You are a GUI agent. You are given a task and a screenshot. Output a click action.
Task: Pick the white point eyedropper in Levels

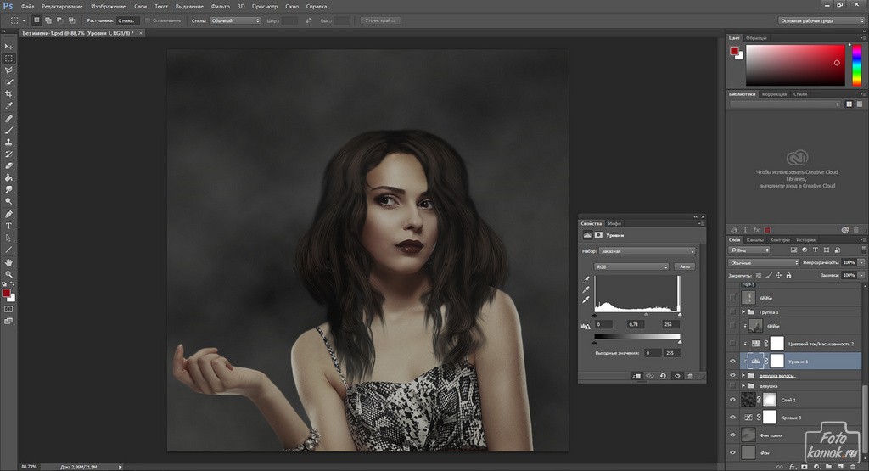click(586, 300)
